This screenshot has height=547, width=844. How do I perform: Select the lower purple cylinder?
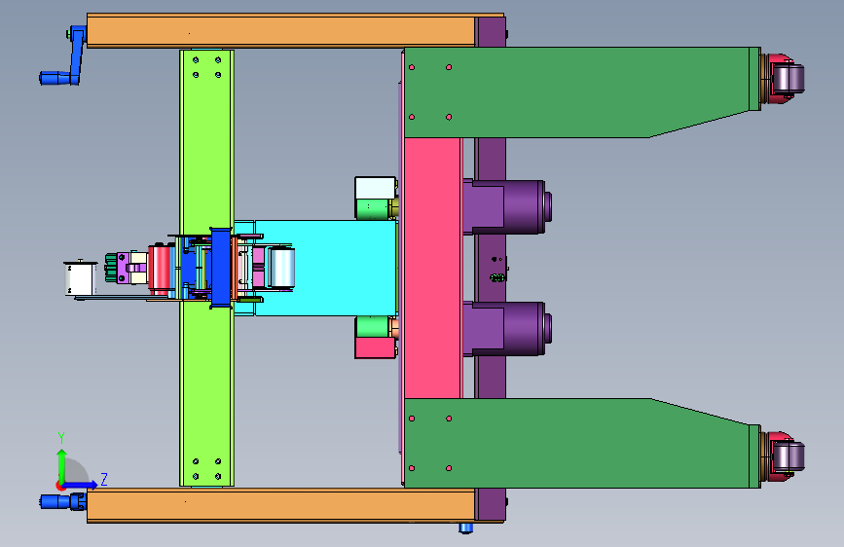[x=507, y=328]
